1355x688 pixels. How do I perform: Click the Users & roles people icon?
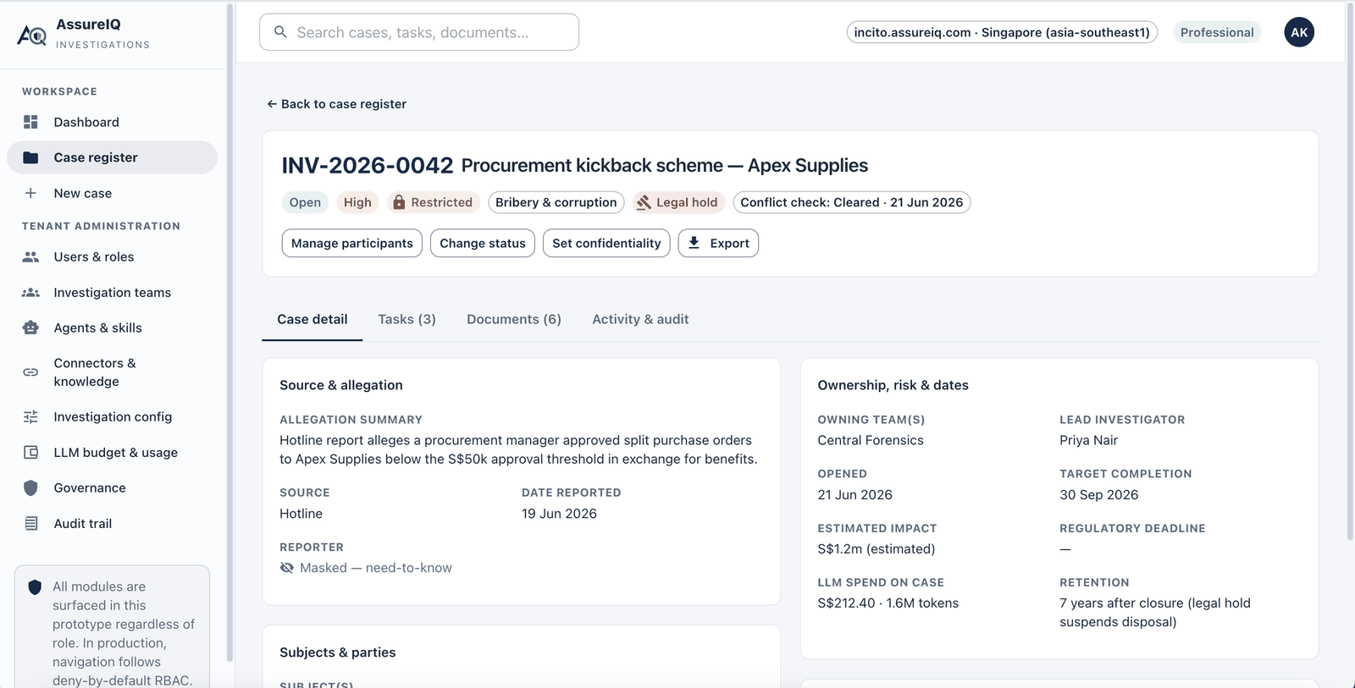(30, 256)
